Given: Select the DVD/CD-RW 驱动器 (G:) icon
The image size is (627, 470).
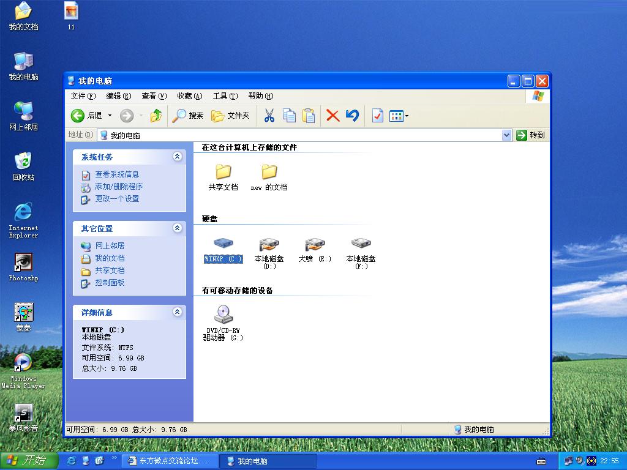Looking at the screenshot, I should pyautogui.click(x=223, y=323).
